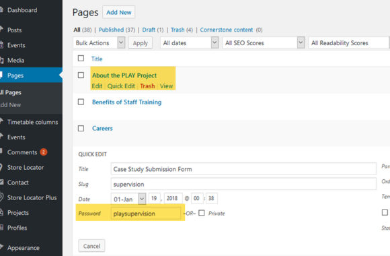Click Edit under About the PLAY Project
The width and height of the screenshot is (390, 256).
(x=97, y=86)
